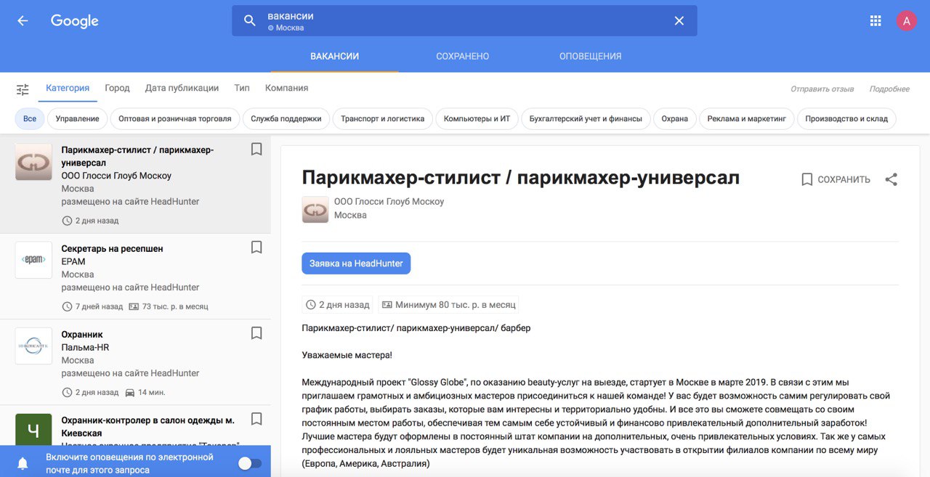This screenshot has width=930, height=477.
Task: Select the Компания filter tab
Action: click(x=286, y=88)
